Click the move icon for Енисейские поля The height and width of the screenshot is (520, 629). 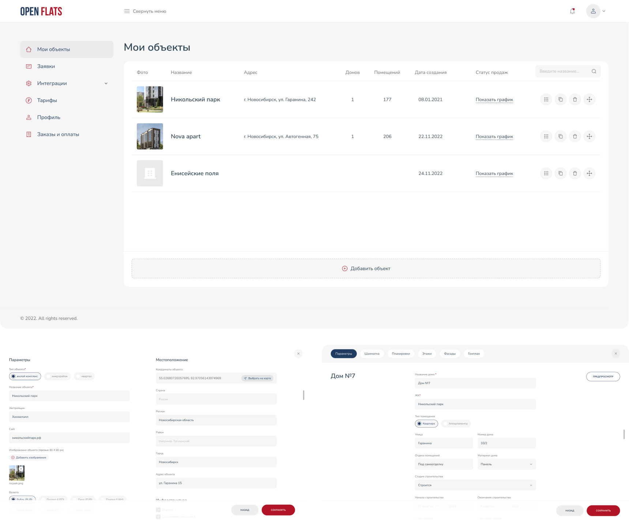(589, 173)
